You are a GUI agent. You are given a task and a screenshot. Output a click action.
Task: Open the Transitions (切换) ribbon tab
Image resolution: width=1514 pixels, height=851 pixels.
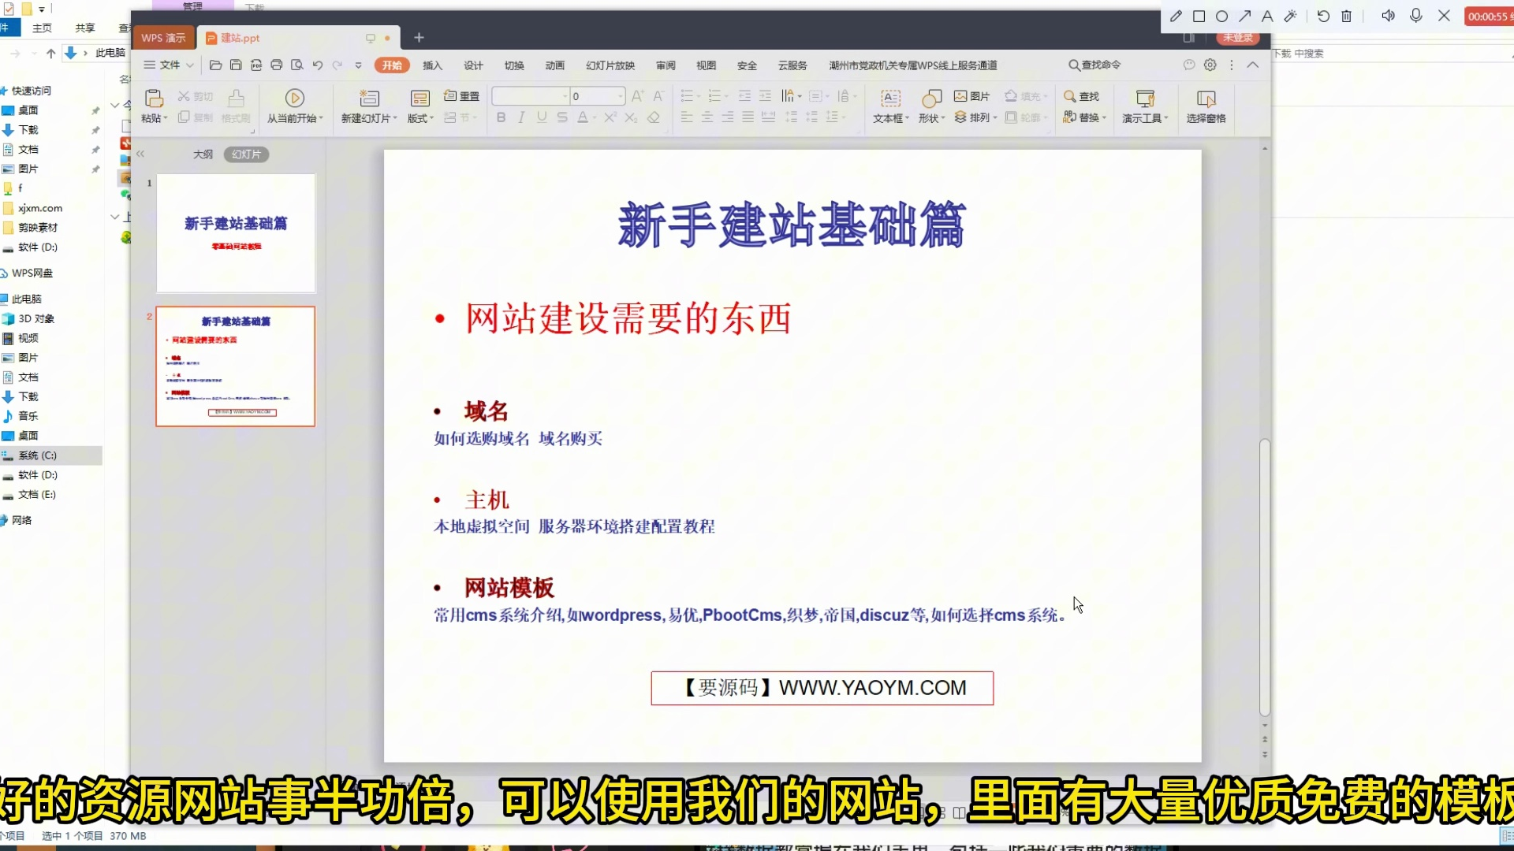514,65
